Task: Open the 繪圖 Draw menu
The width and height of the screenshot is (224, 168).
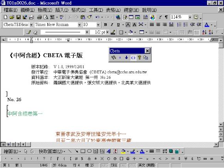Action: tap(12, 151)
